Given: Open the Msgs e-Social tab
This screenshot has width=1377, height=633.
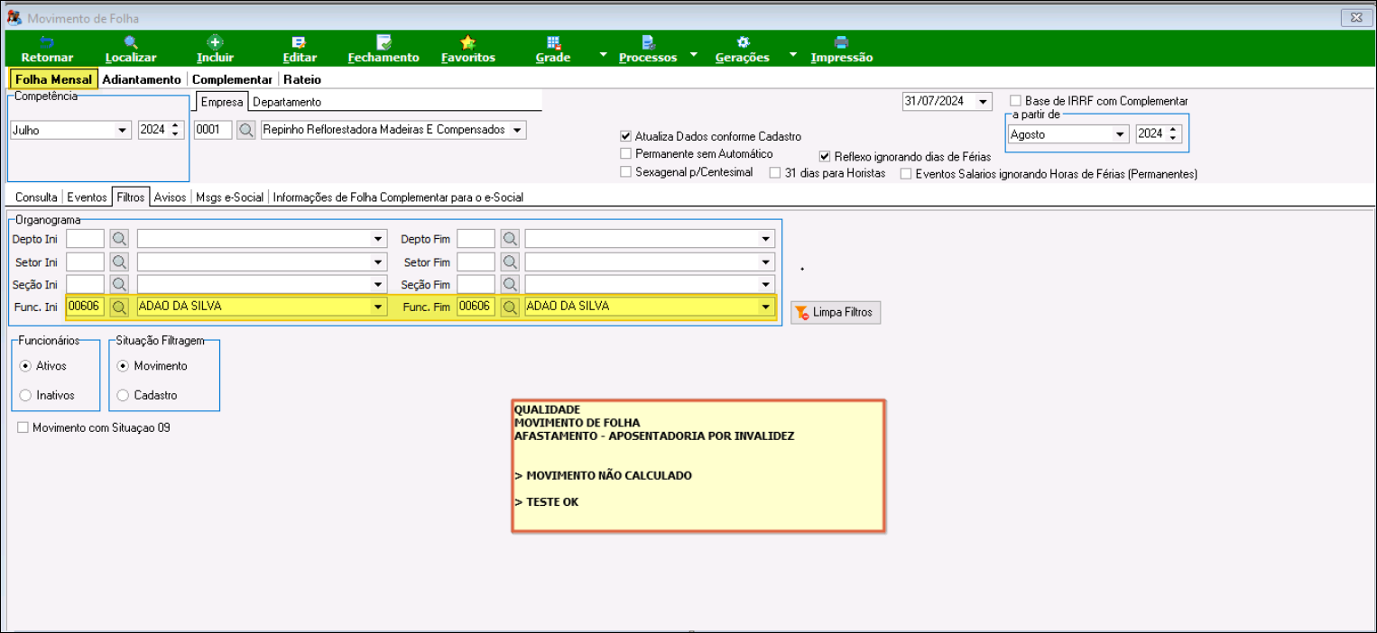Looking at the screenshot, I should pos(230,197).
